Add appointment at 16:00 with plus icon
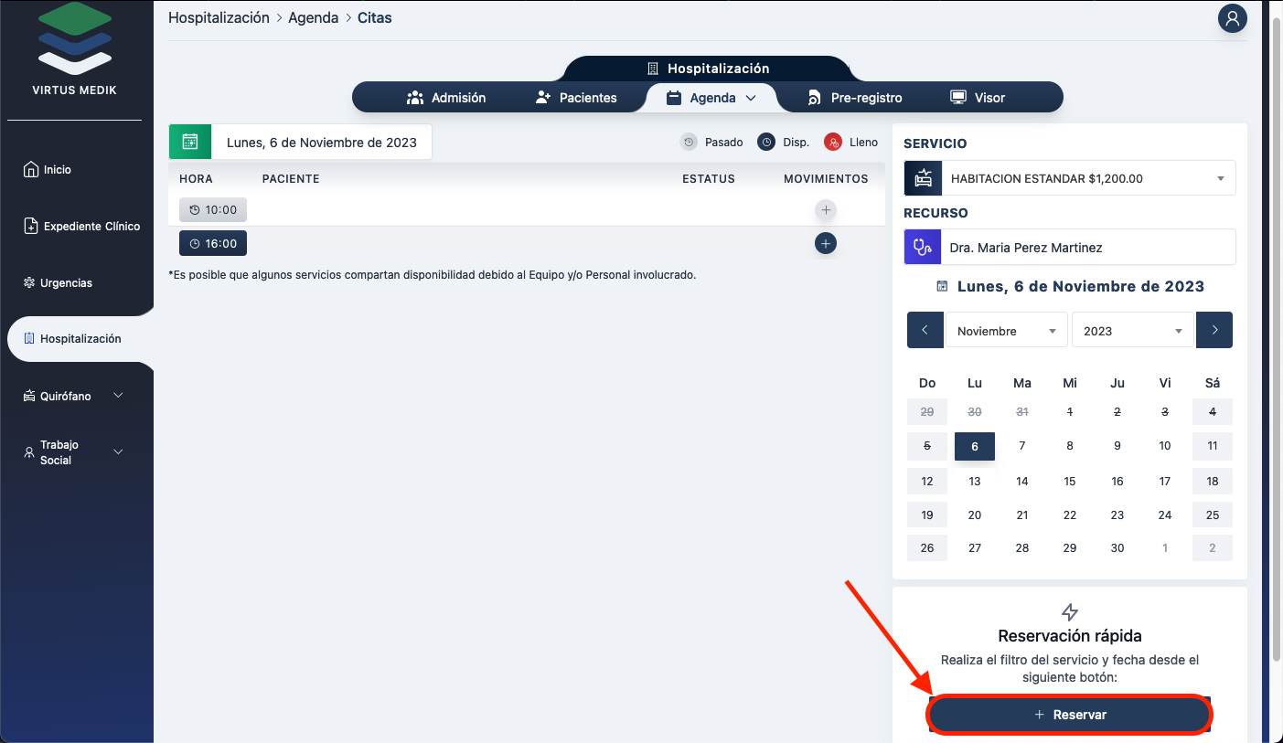 tap(825, 243)
